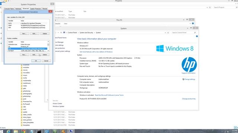Open help in the This PC window
The width and height of the screenshot is (238, 133).
pos(193,23)
